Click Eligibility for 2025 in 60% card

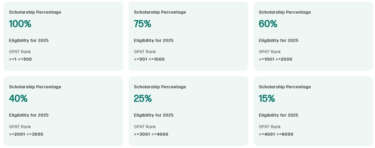[279, 41]
